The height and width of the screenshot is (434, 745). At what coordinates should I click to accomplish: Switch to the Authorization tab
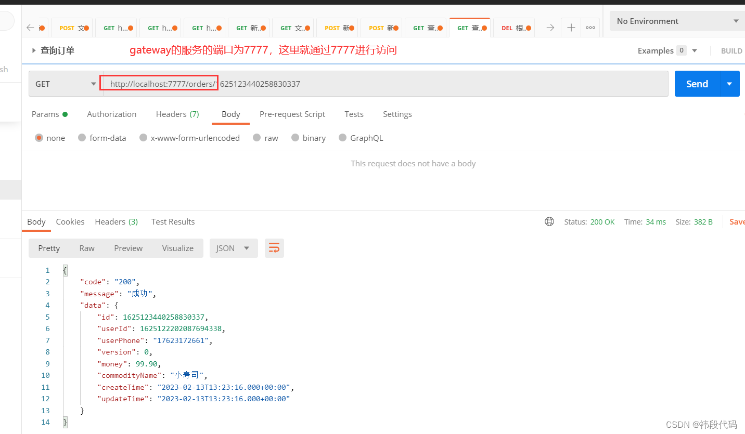(x=112, y=114)
